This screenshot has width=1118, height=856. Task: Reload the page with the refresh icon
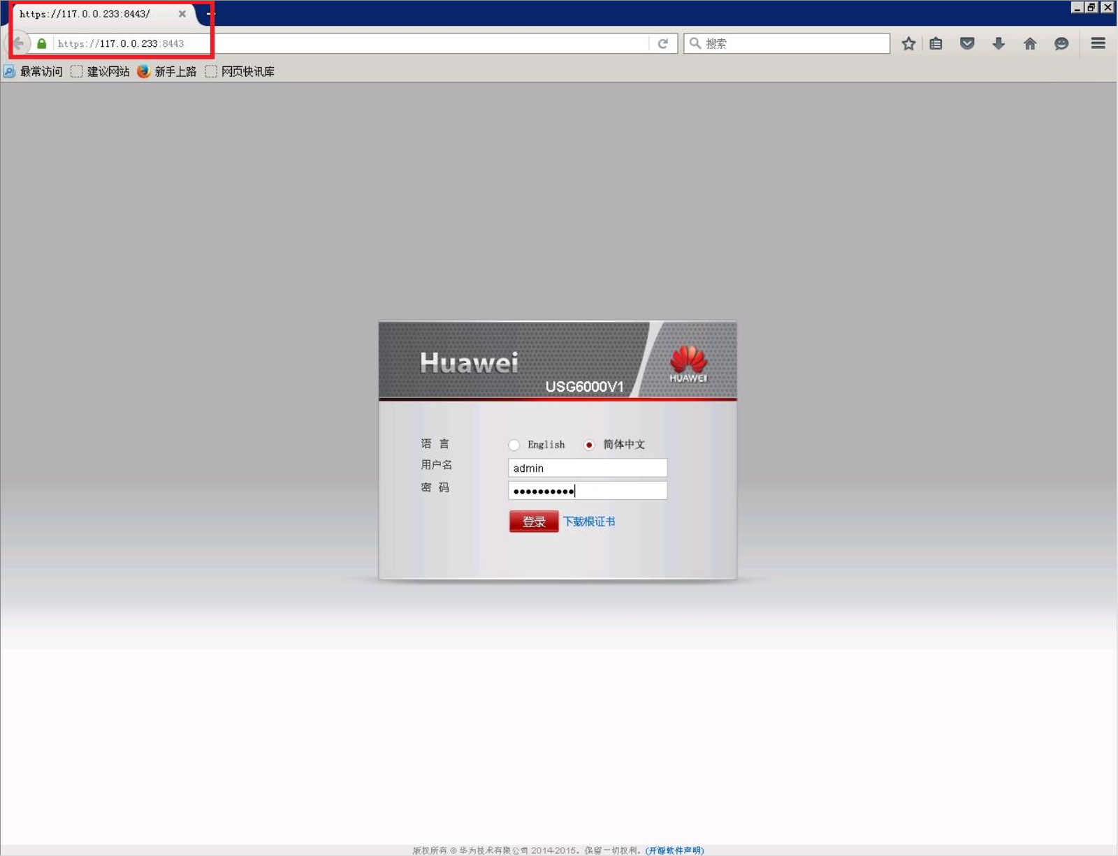[663, 43]
